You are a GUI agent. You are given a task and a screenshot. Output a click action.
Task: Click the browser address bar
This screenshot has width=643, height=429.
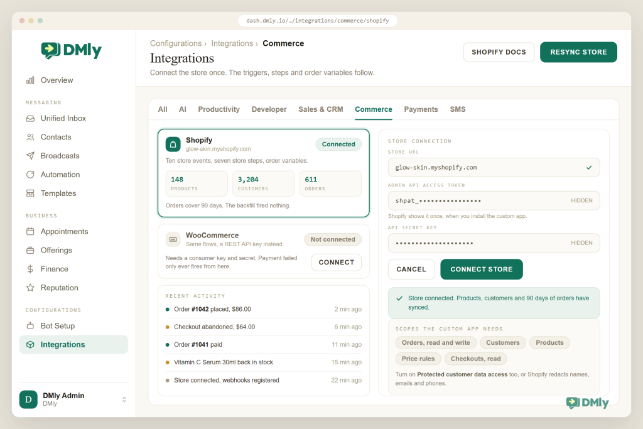(x=317, y=21)
